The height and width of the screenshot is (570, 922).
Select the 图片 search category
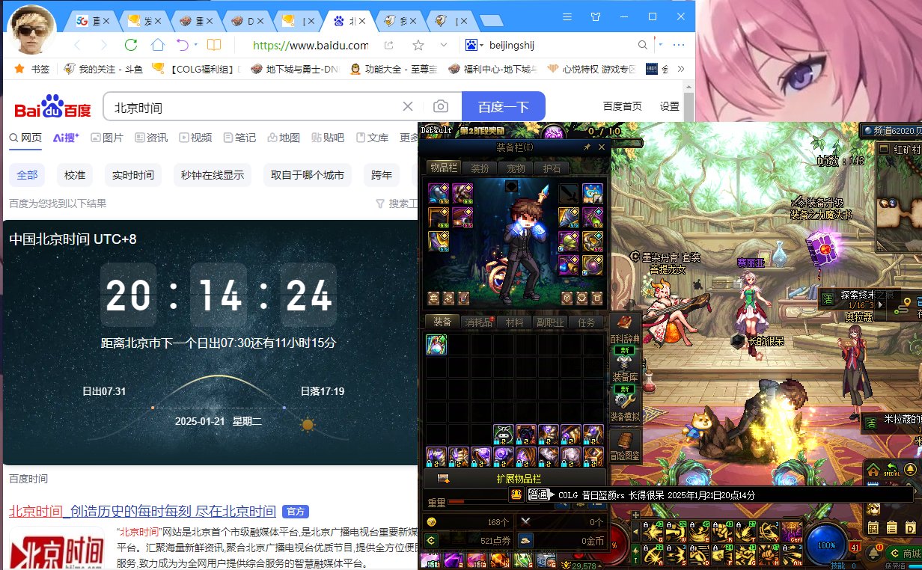107,138
